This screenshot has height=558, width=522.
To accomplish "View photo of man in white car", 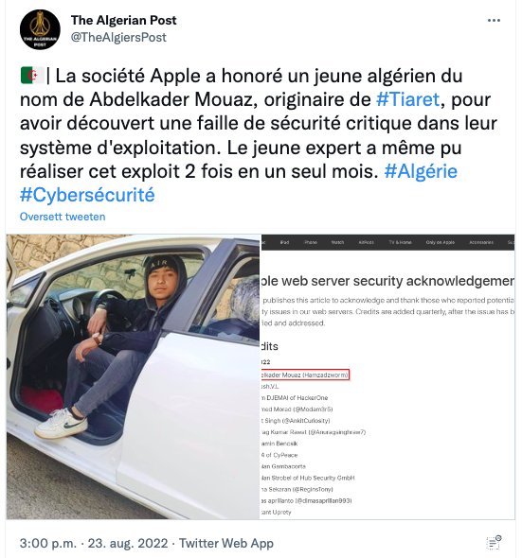I will [133, 376].
